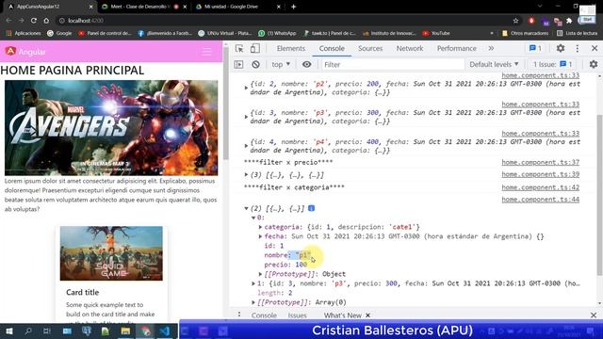This screenshot has height=339, width=603.
Task: Select the drawer Console tab
Action: tap(264, 315)
